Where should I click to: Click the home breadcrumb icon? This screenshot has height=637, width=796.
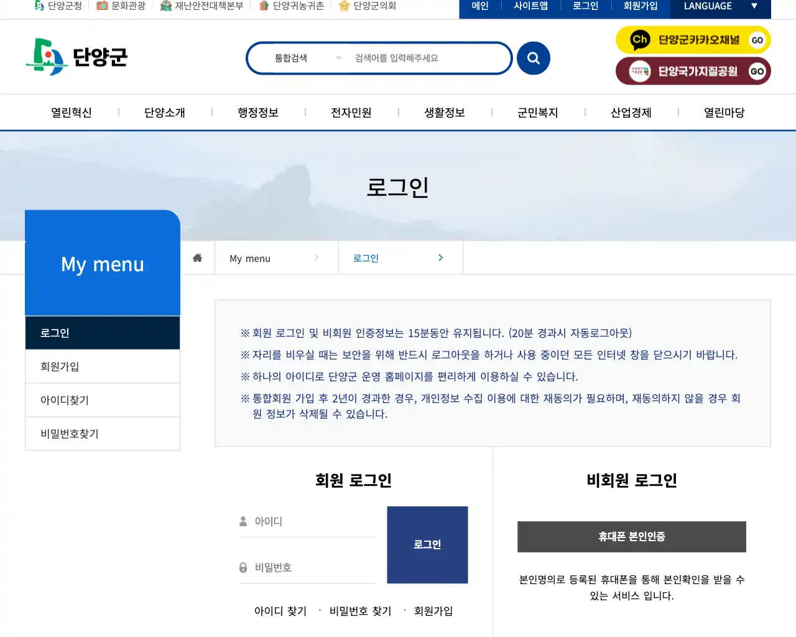197,257
